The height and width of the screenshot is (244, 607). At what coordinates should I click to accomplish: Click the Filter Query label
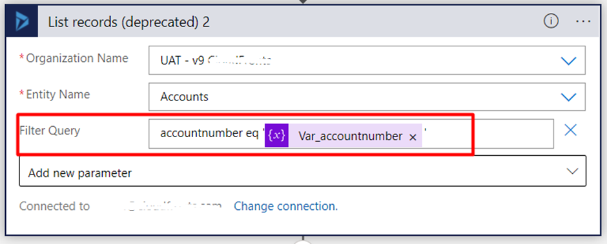(50, 131)
